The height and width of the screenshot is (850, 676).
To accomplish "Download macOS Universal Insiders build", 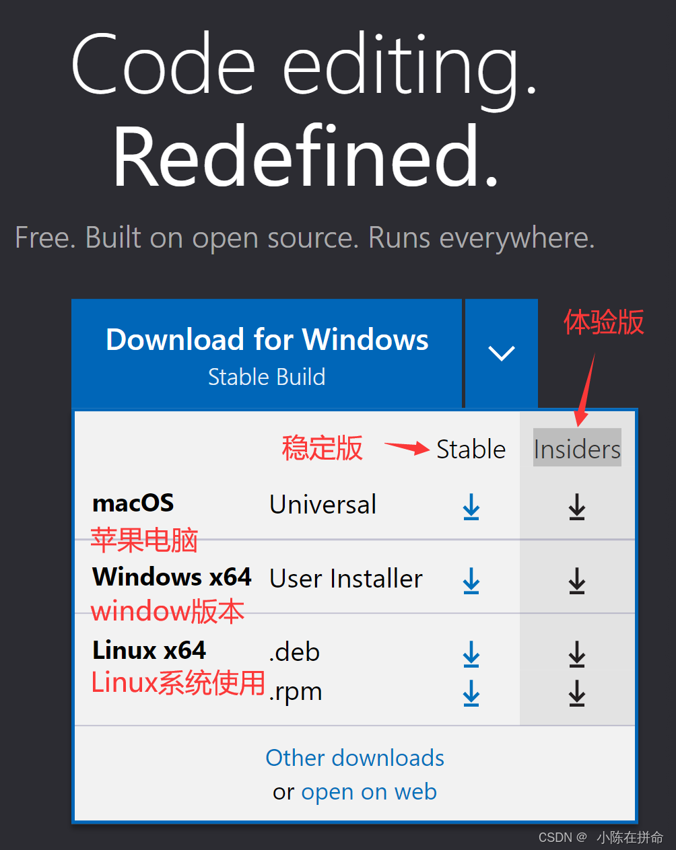I will click(577, 507).
